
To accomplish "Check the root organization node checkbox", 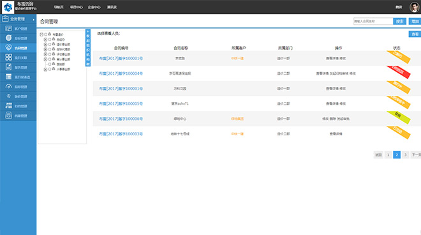I will [46, 34].
